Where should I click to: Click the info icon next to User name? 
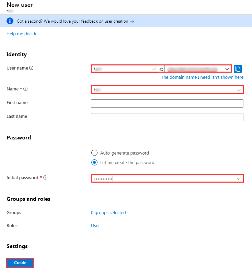pos(32,68)
